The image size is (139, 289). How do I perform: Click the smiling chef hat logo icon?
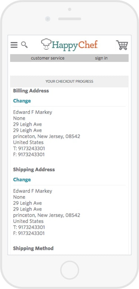click(46, 44)
